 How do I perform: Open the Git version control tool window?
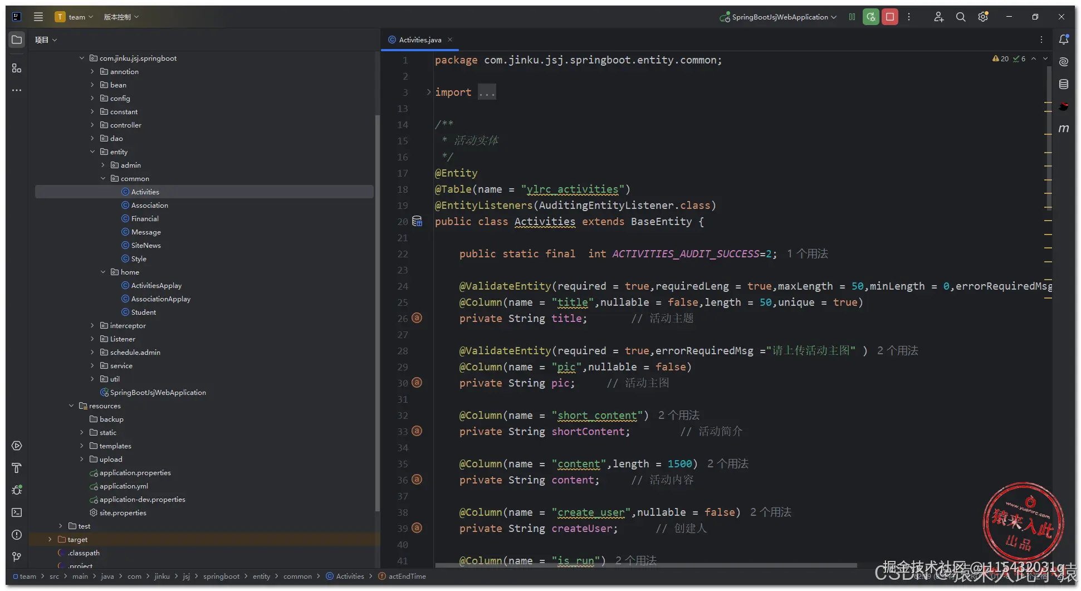tap(17, 557)
